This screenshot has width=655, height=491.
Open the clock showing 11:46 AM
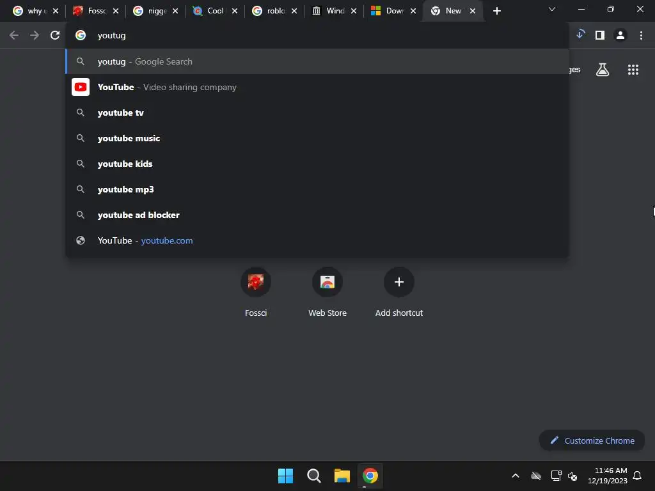608,476
